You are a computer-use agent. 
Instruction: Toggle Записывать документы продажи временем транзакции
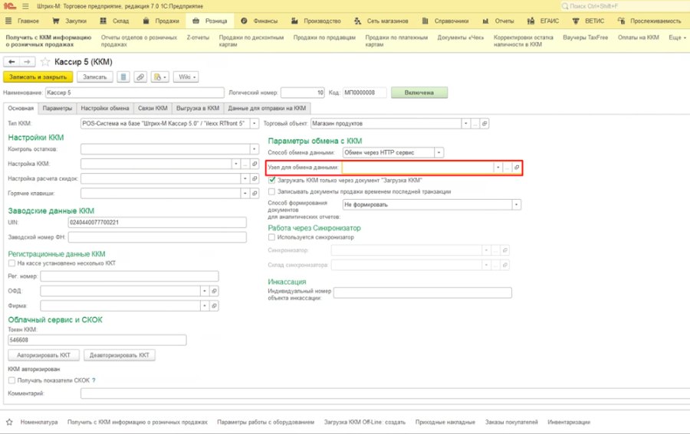pos(272,191)
